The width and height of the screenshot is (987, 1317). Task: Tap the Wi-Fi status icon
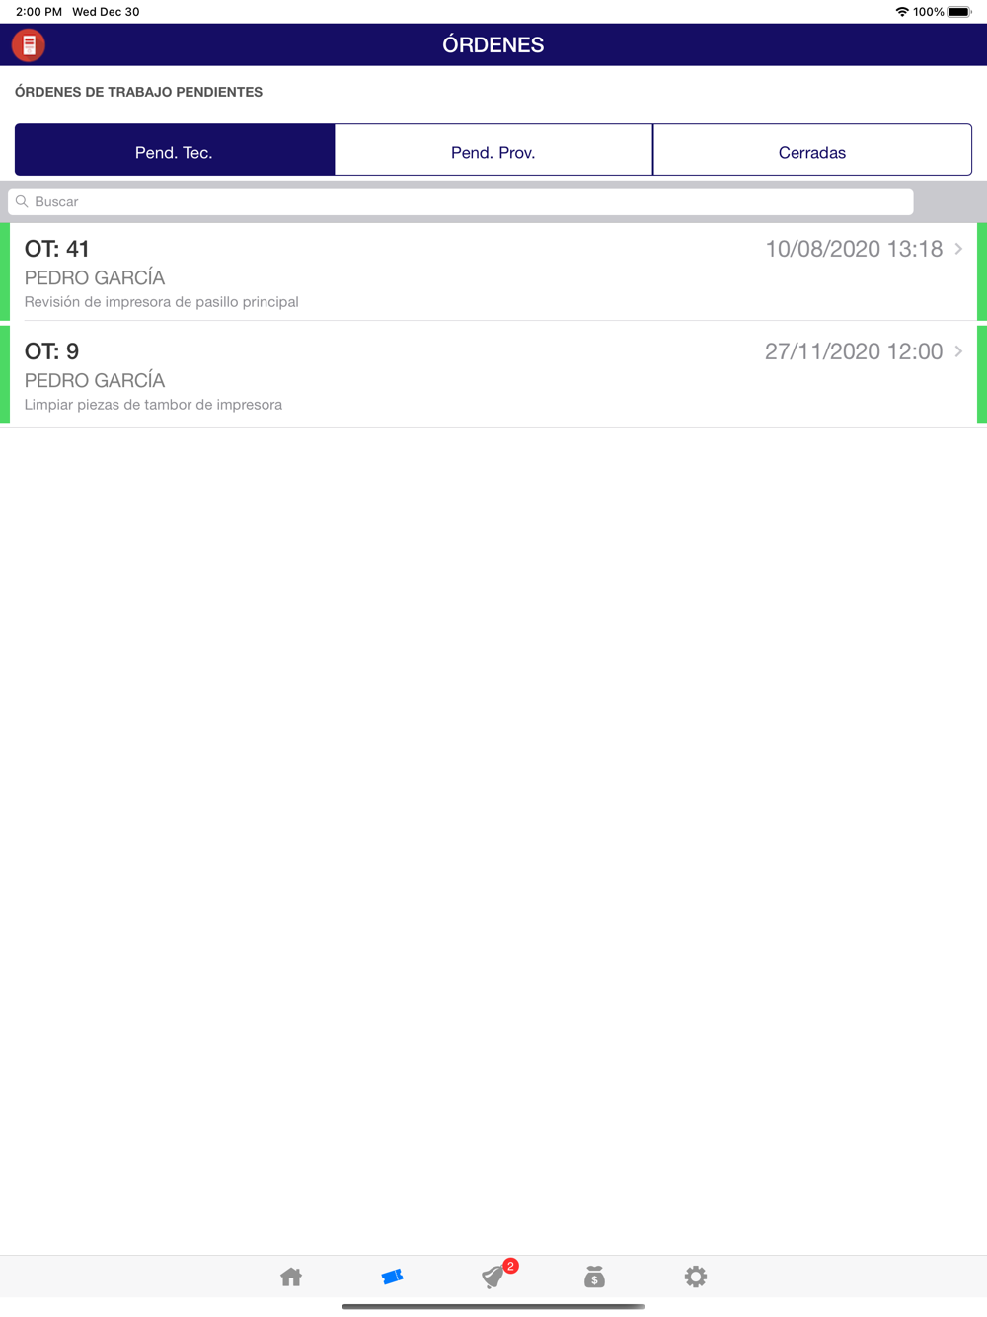pyautogui.click(x=902, y=12)
